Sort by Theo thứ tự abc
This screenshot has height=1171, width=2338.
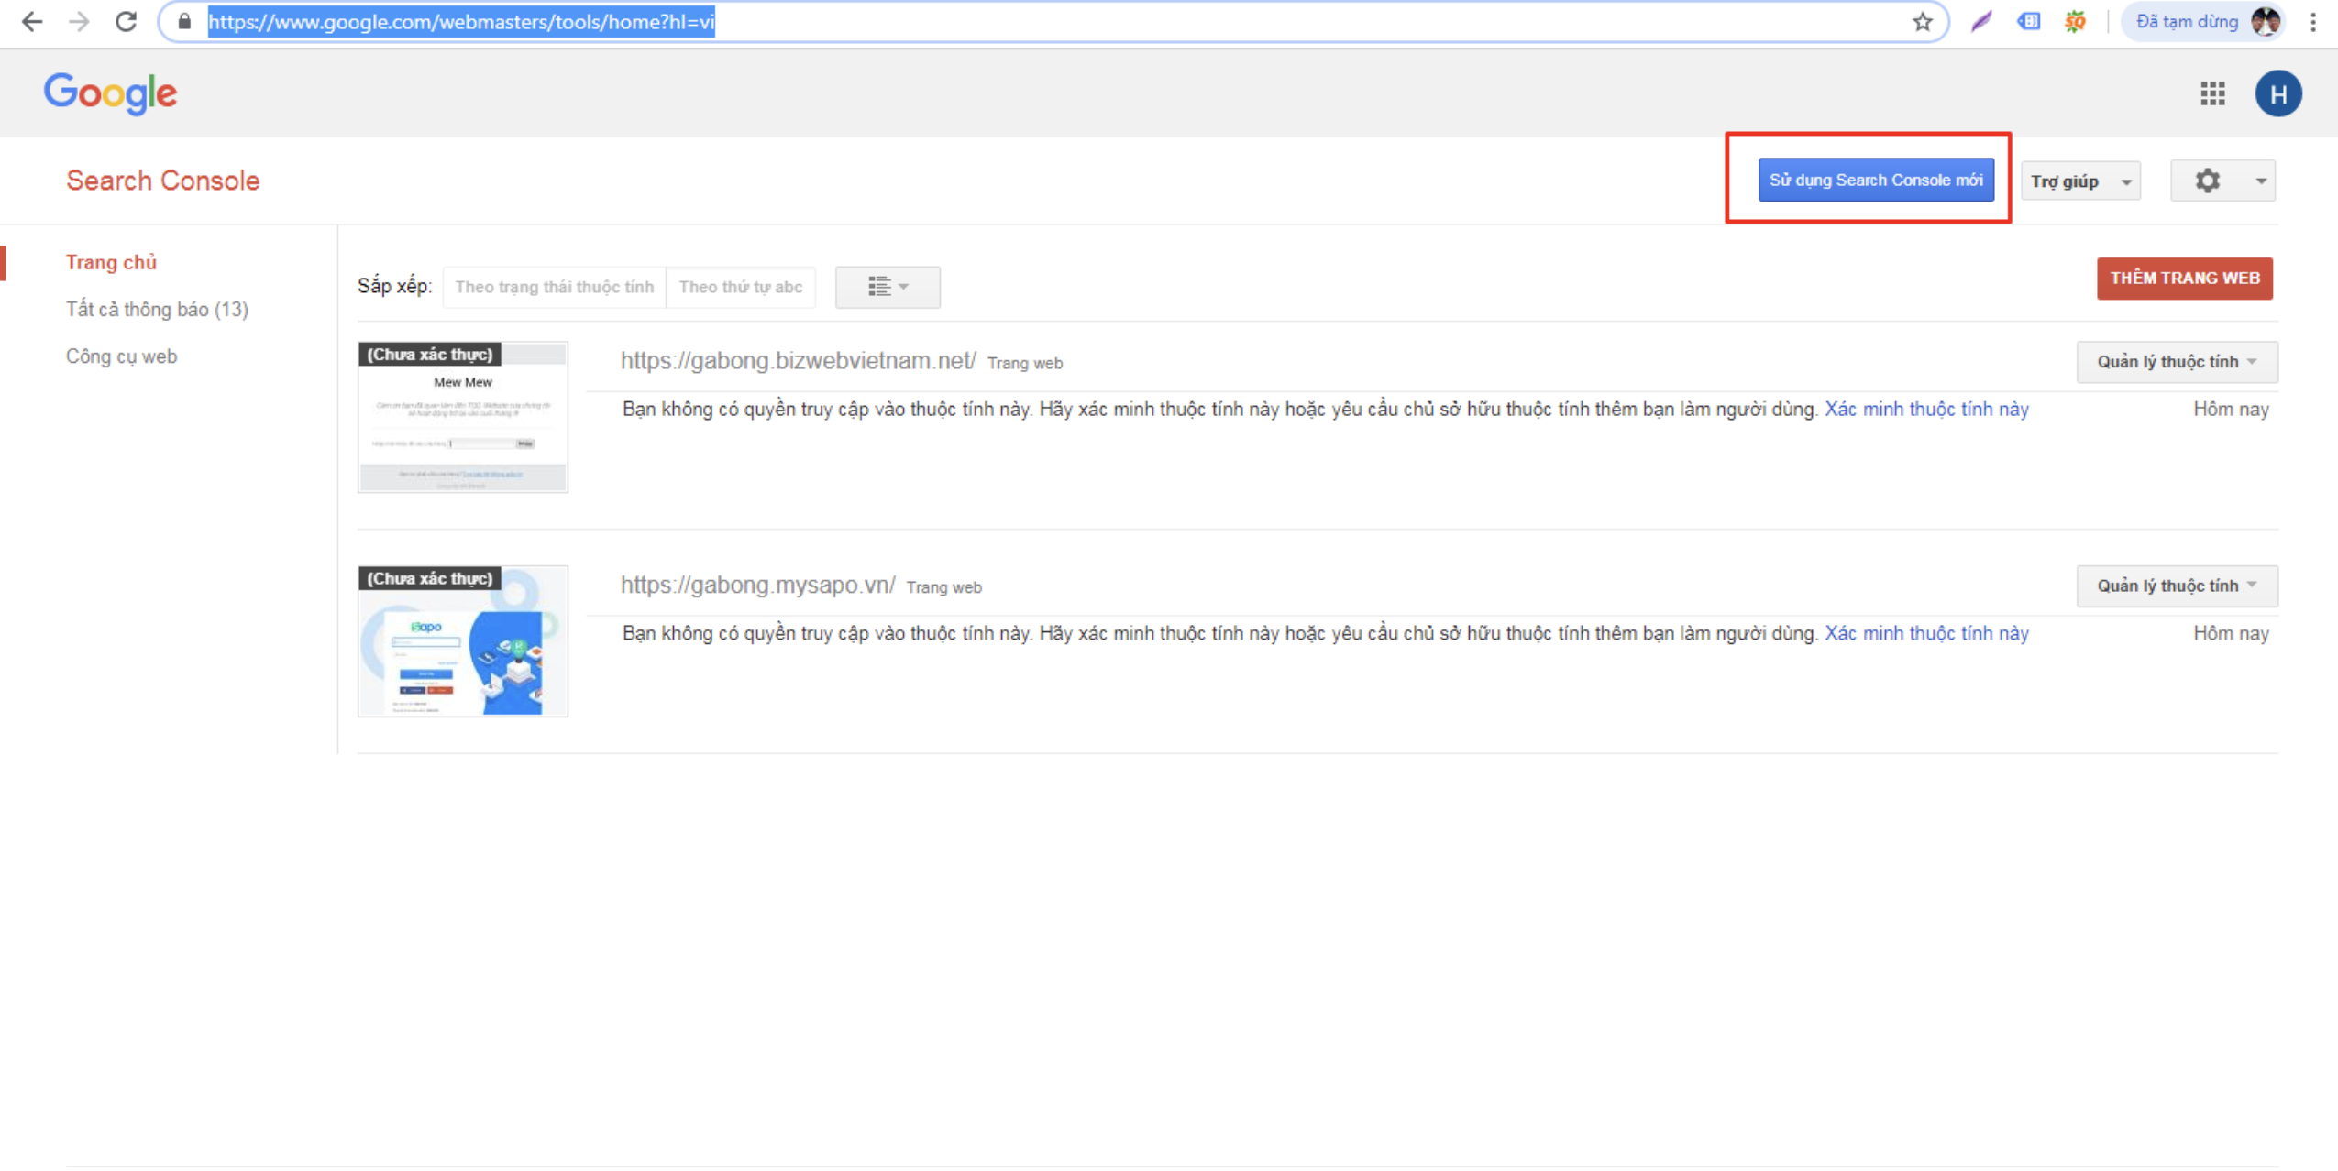click(x=740, y=287)
